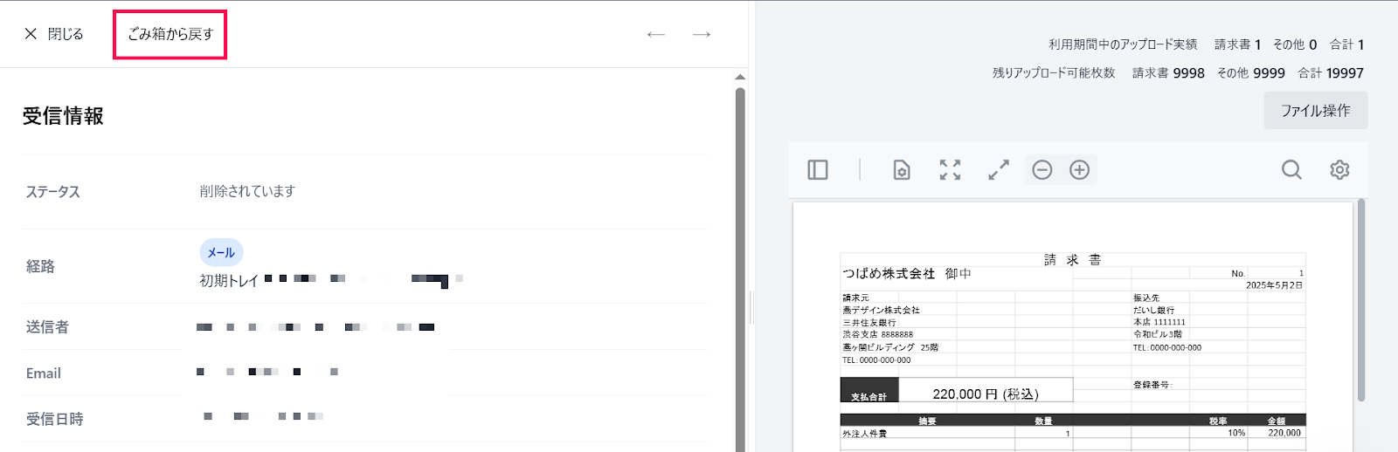Image resolution: width=1398 pixels, height=452 pixels.
Task: Click the Email label
Action: pyautogui.click(x=44, y=373)
